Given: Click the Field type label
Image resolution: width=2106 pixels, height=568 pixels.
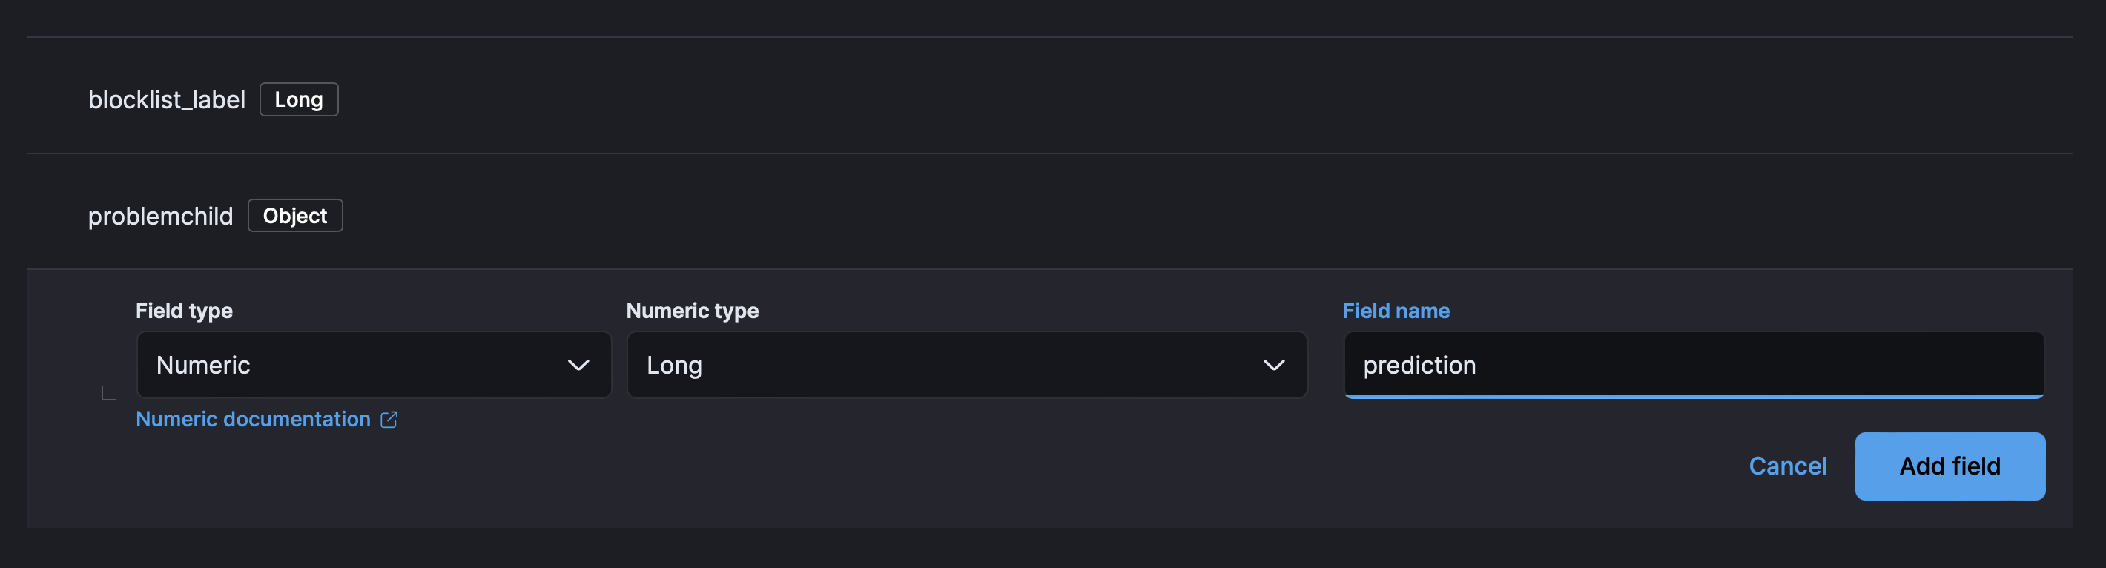Looking at the screenshot, I should (184, 311).
